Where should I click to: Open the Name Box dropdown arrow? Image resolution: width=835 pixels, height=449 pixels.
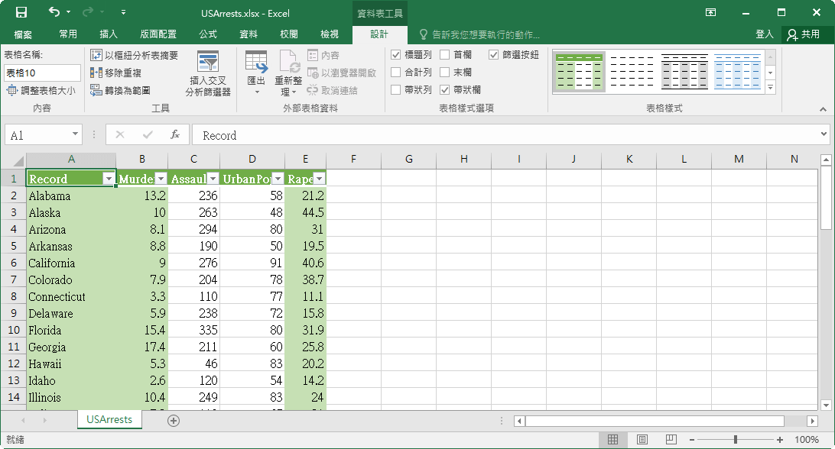(x=75, y=134)
